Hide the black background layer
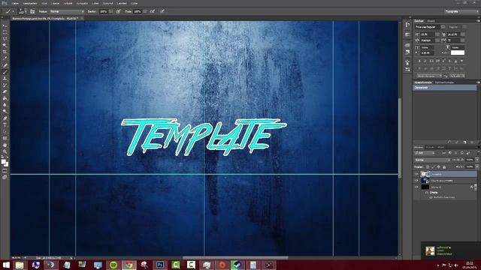 pyautogui.click(x=416, y=187)
